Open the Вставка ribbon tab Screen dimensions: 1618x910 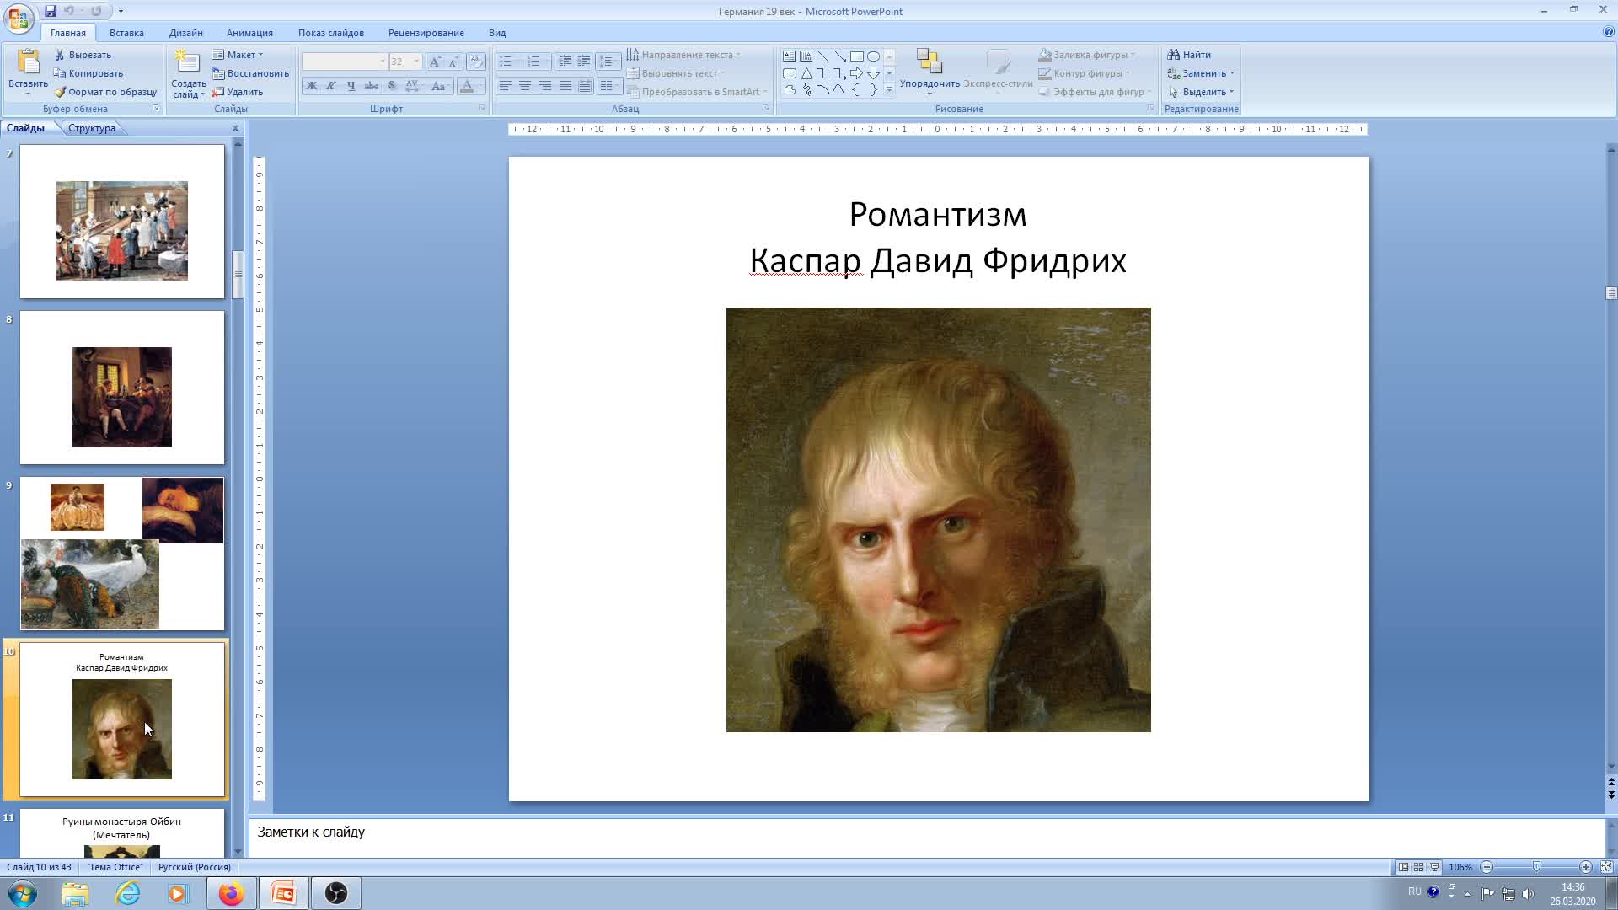(x=126, y=33)
